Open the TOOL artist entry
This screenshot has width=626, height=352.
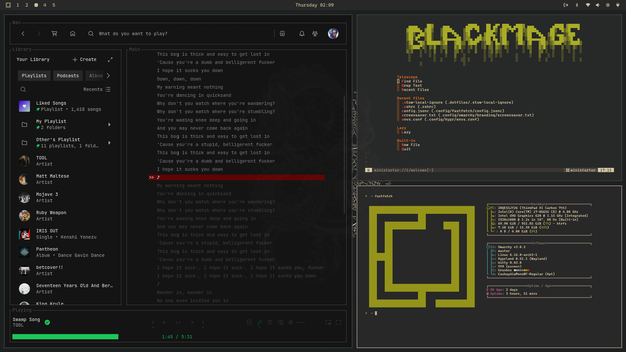coord(65,161)
